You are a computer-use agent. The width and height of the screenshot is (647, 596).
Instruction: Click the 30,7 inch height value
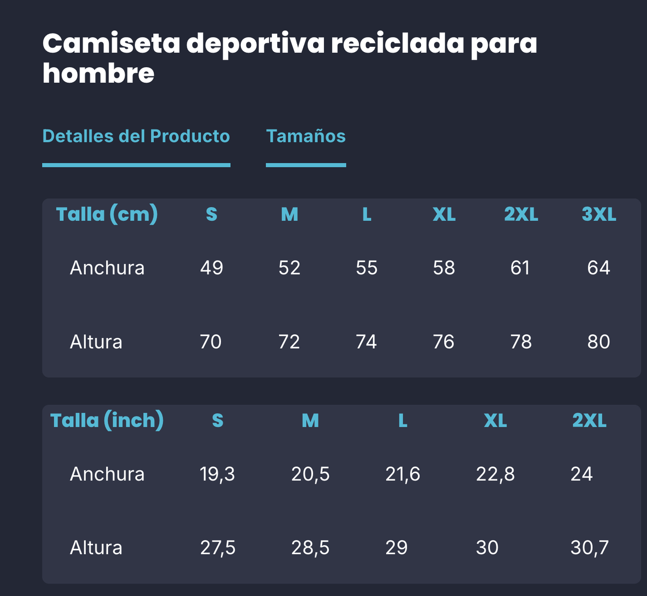point(589,548)
